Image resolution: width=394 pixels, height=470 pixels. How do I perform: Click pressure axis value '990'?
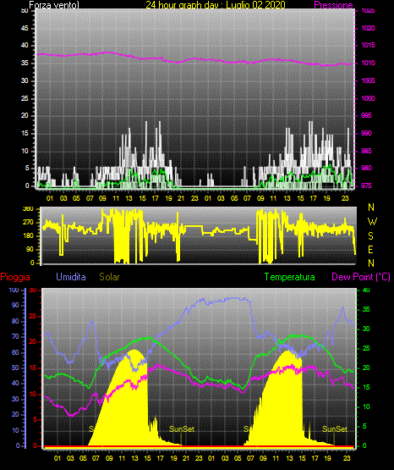[x=366, y=133]
